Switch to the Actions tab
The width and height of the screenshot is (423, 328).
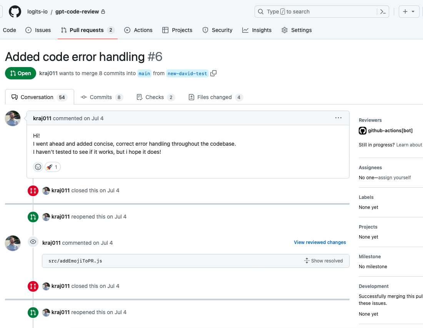[138, 30]
